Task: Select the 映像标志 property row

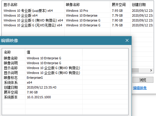Action: point(65,78)
